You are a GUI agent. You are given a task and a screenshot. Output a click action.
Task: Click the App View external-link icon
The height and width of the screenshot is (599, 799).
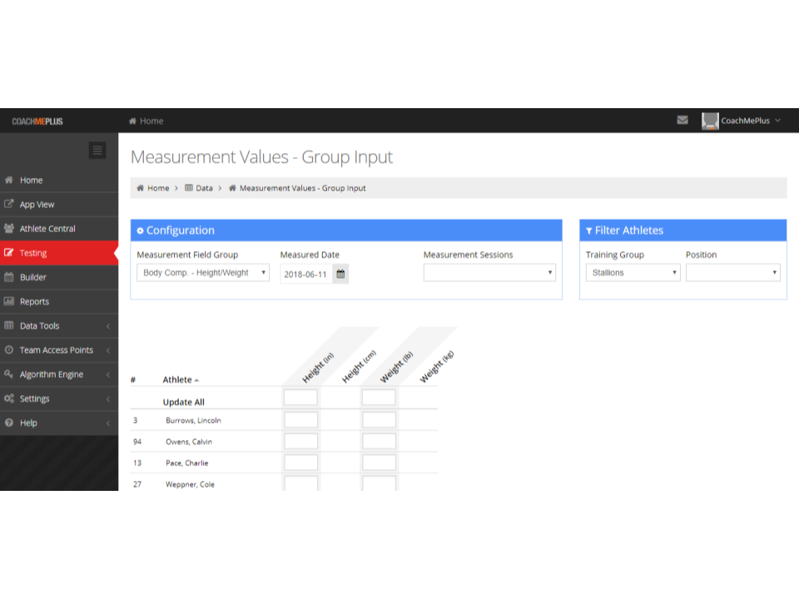click(8, 204)
